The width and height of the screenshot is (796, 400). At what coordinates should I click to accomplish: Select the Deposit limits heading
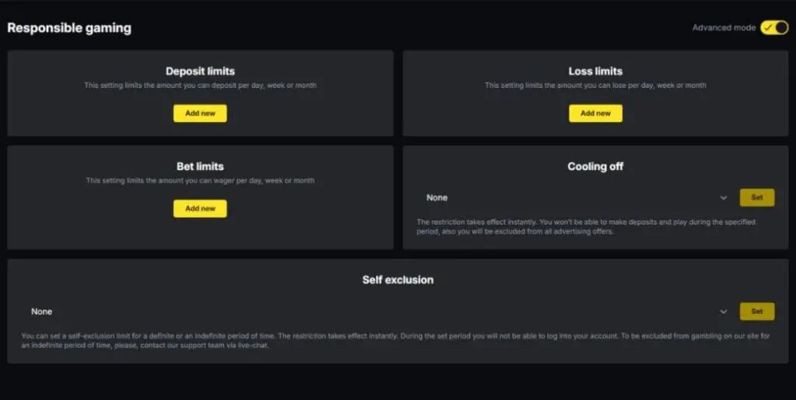click(x=200, y=71)
